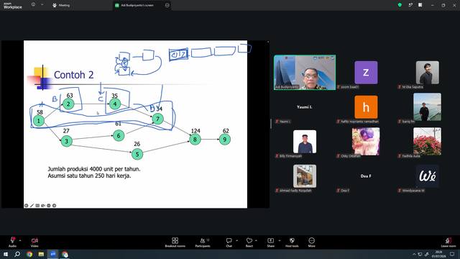The width and height of the screenshot is (460, 259).
Task: Open the slideshow more options icon
Action: tap(49, 206)
